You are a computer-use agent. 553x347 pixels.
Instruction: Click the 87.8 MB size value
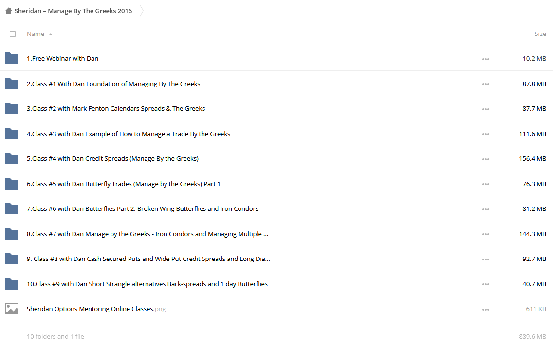(535, 84)
